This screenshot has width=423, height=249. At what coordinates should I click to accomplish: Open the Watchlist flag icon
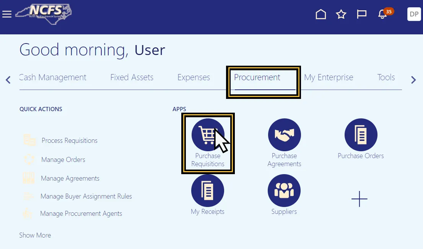pyautogui.click(x=361, y=14)
